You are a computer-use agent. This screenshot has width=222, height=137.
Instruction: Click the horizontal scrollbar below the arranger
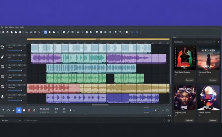[x=100, y=105]
